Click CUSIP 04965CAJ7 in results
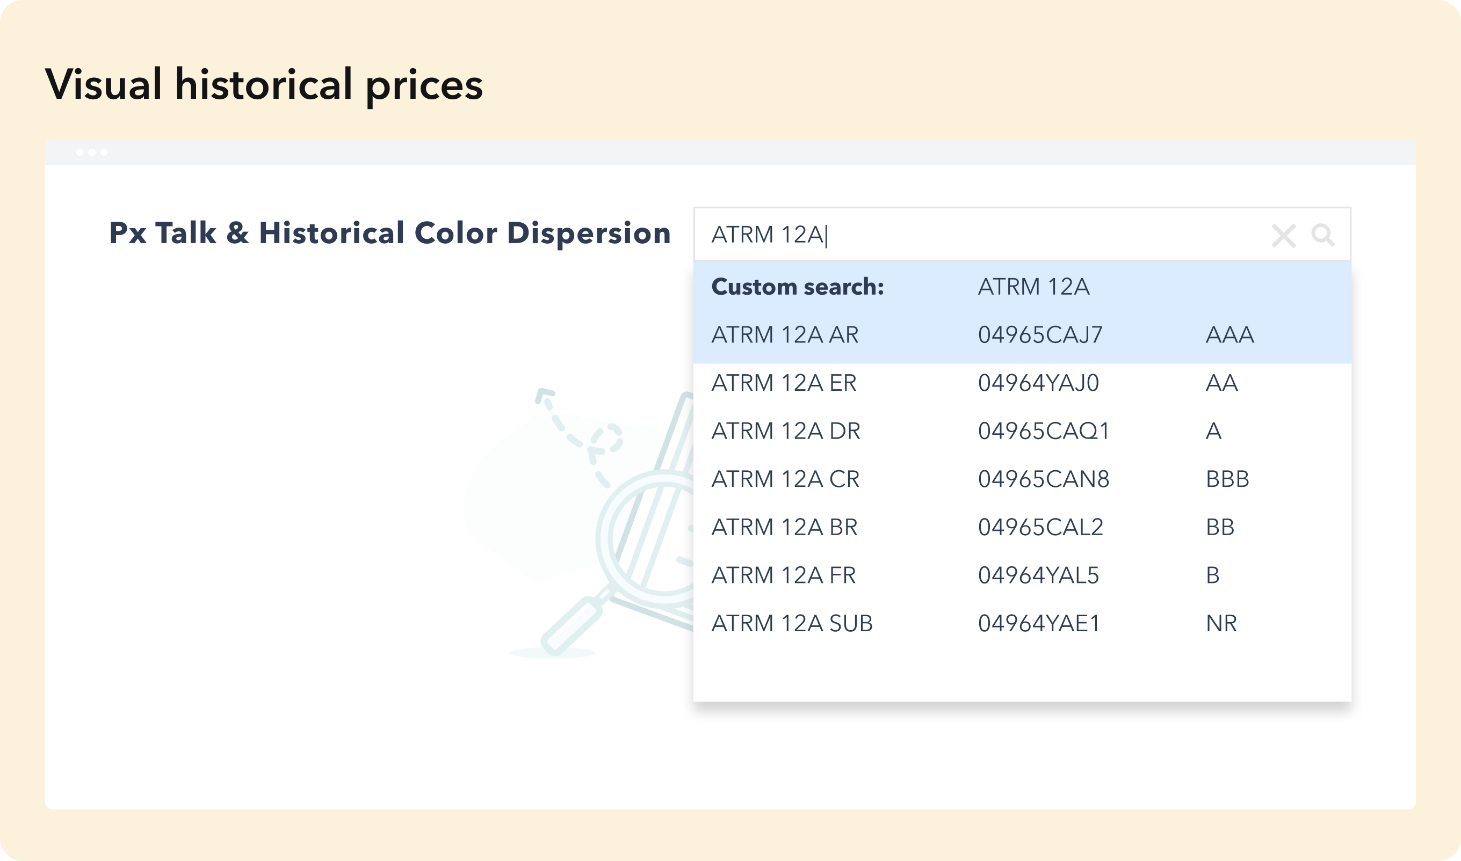Viewport: 1461px width, 861px height. (1039, 335)
